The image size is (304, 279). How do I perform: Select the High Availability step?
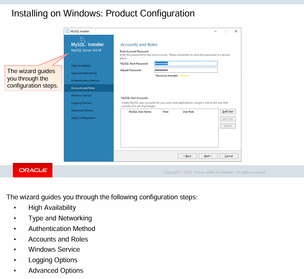(81, 66)
